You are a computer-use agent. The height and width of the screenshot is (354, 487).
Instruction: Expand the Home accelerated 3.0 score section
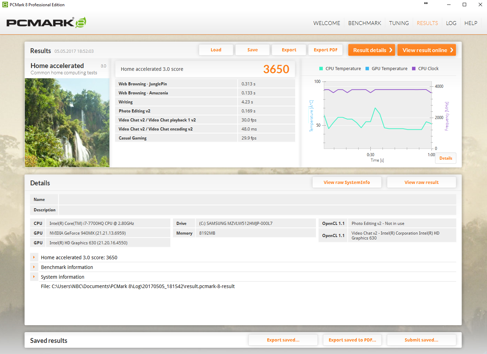34,258
